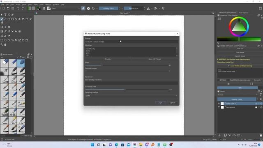The width and height of the screenshot is (263, 148).
Task: Open the Filter menu
Action: pyautogui.click(x=36, y=5)
